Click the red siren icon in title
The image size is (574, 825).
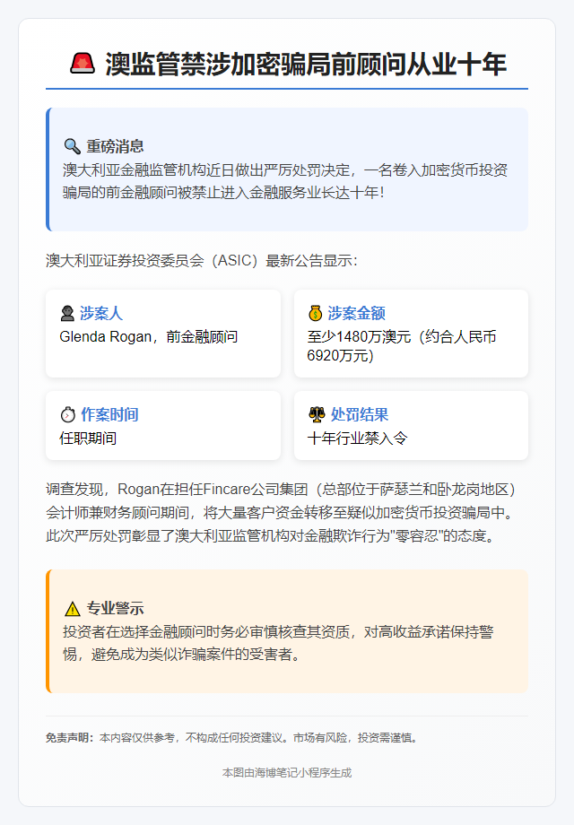(x=83, y=64)
